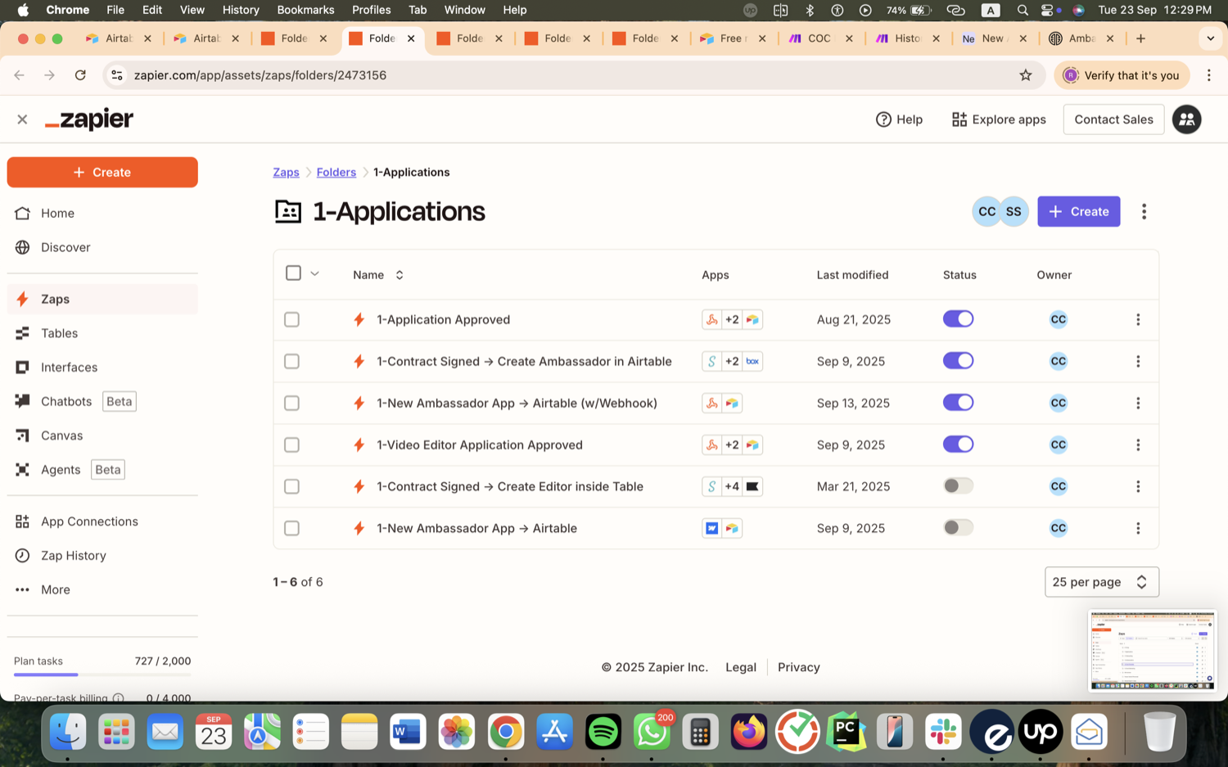Expand the More sidebar menu
The image size is (1228, 767).
[x=102, y=589]
